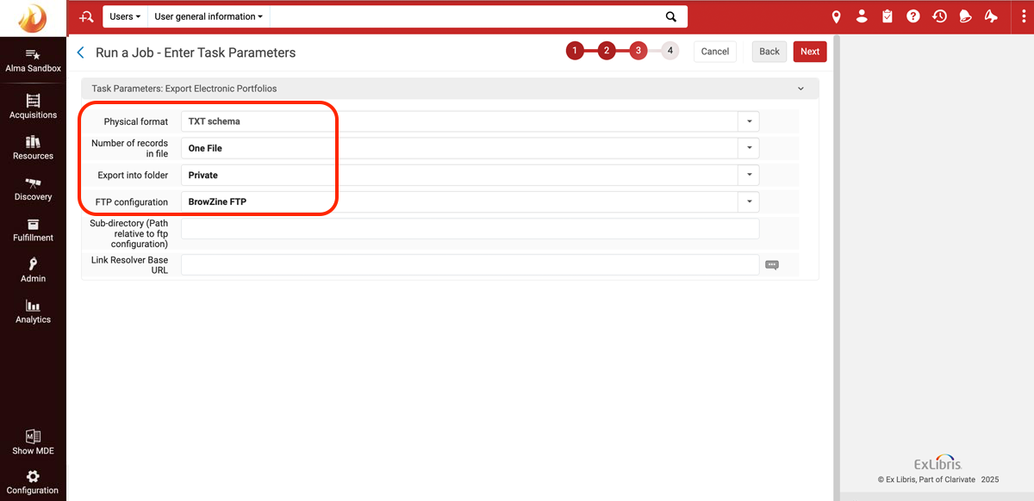This screenshot has width=1034, height=501.
Task: Open the location pin icon
Action: 836,16
